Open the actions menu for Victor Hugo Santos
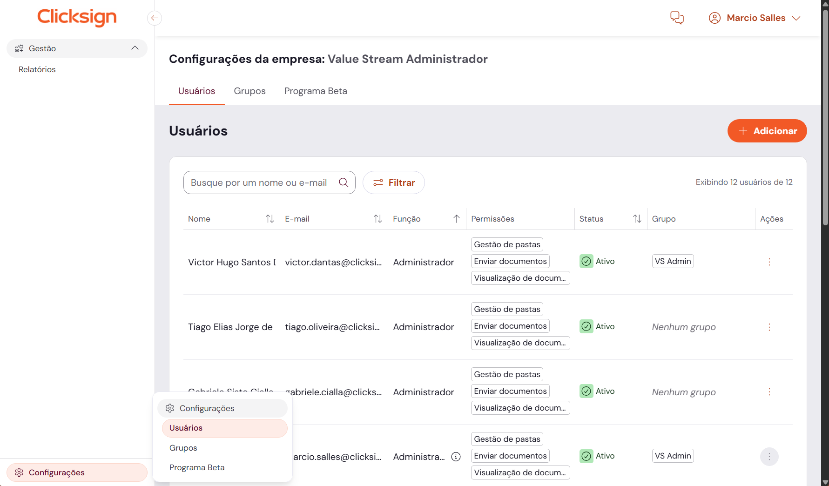Viewport: 829px width, 486px height. pyautogui.click(x=769, y=262)
